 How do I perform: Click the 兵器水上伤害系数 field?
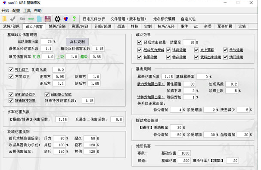tap(117, 120)
